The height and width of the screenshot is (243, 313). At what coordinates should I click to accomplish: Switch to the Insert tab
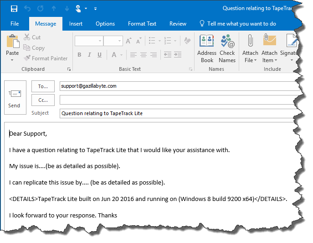pos(76,24)
